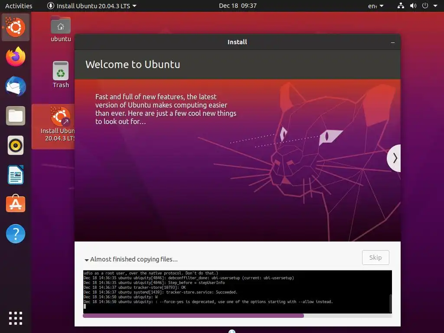Click the tracker-store[10793]: OK log line
Viewport: 444px width, 333px height.
134,287
